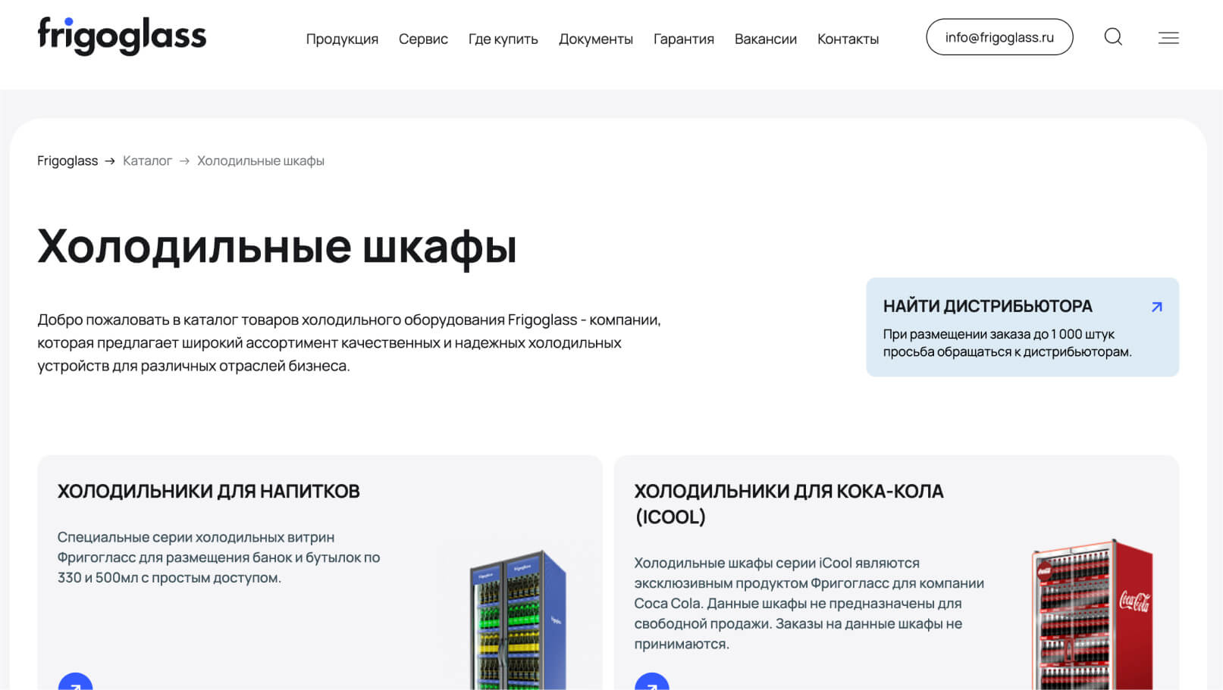Go to Каталог in the breadcrumb
Viewport: 1223px width, 690px height.
pos(147,161)
